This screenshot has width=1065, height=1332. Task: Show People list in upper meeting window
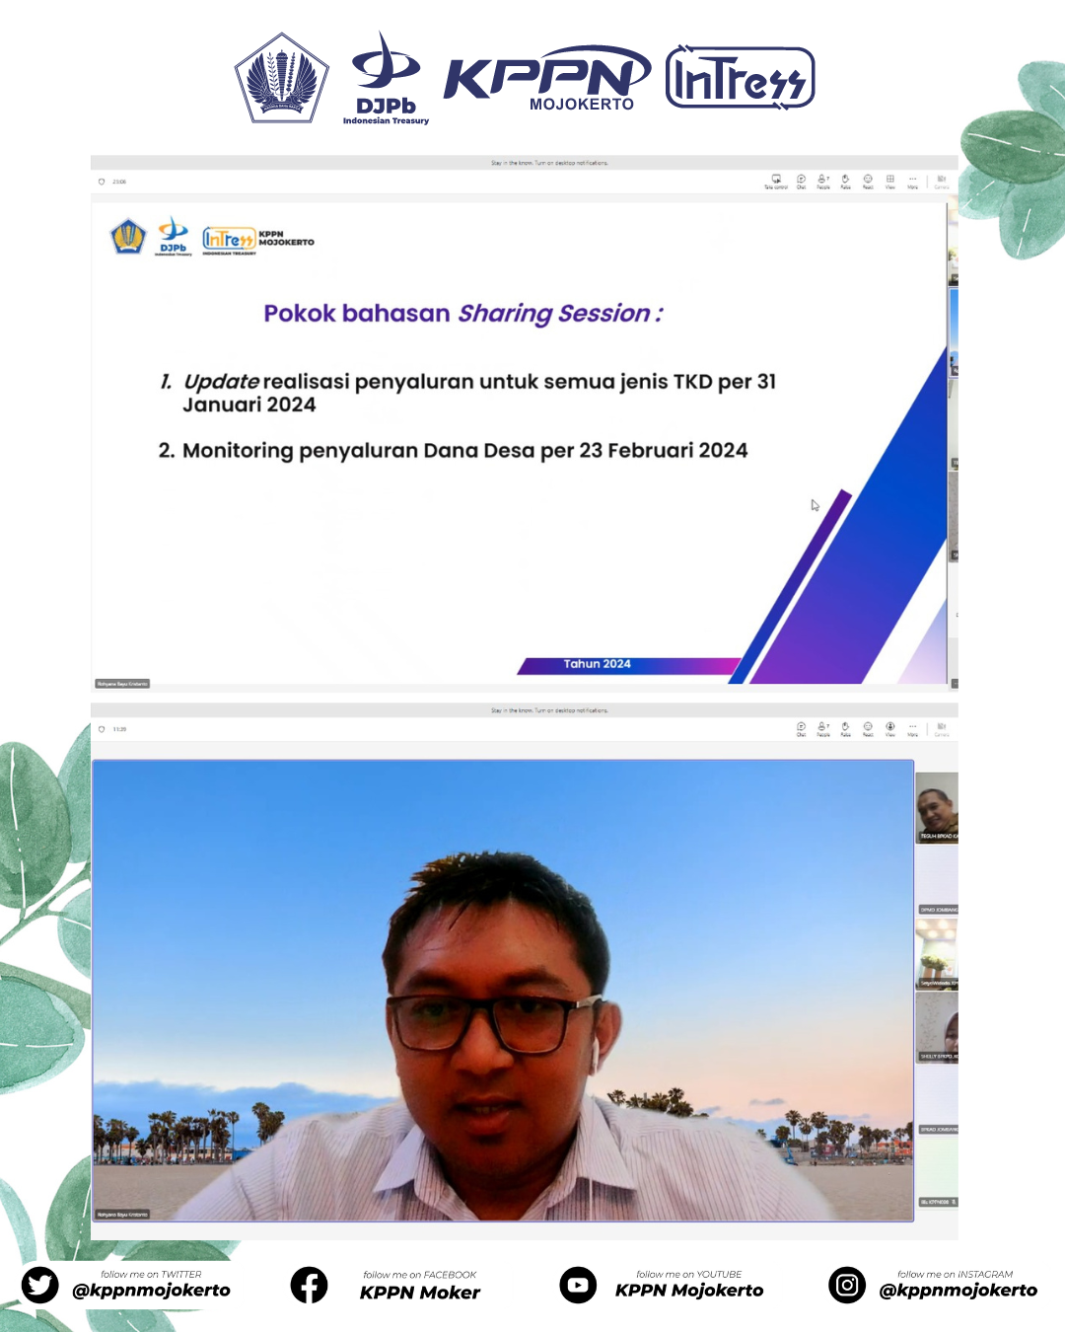[823, 181]
